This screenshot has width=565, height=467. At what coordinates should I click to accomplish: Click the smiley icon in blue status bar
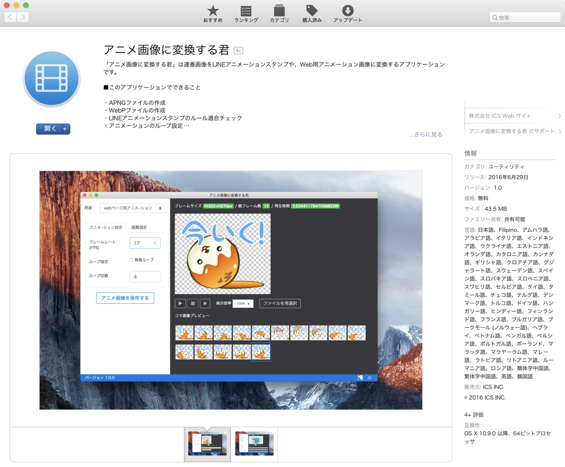(370, 378)
